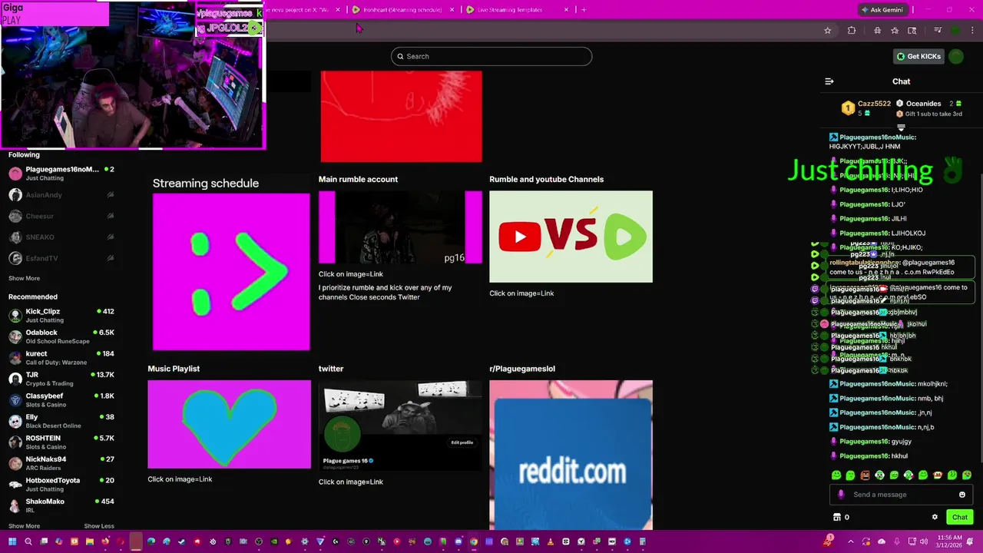Insert the angry brown face quick emote
The height and width of the screenshot is (553, 983).
click(866, 475)
